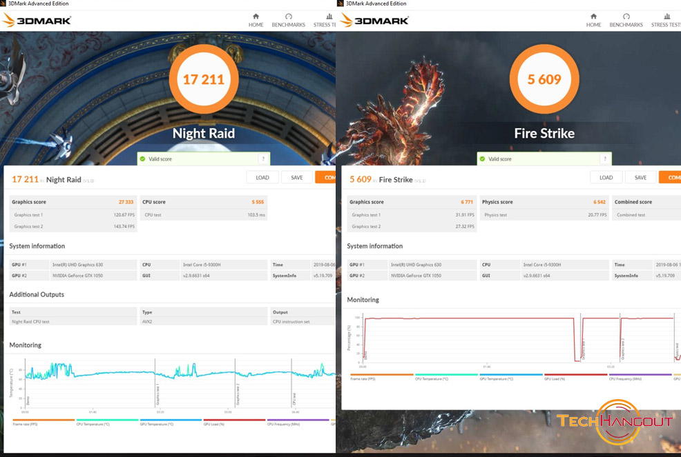Image resolution: width=681 pixels, height=457 pixels.
Task: Toggle CPU Temperature legend in Fire Strike monitoring
Action: pyautogui.click(x=446, y=377)
